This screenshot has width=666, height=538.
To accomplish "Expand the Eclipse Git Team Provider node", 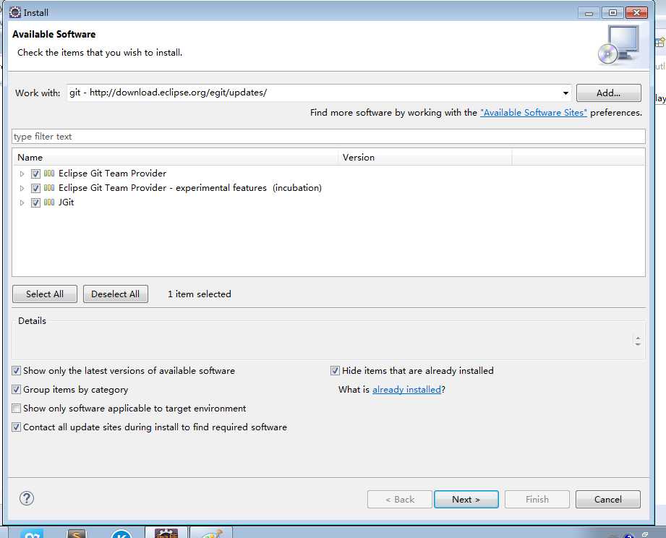I will [x=22, y=174].
